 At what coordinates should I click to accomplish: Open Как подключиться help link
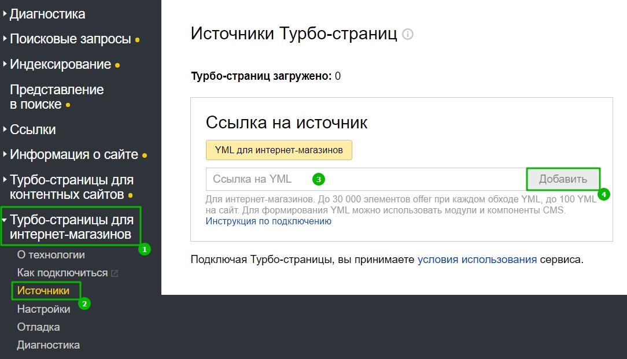pos(62,273)
